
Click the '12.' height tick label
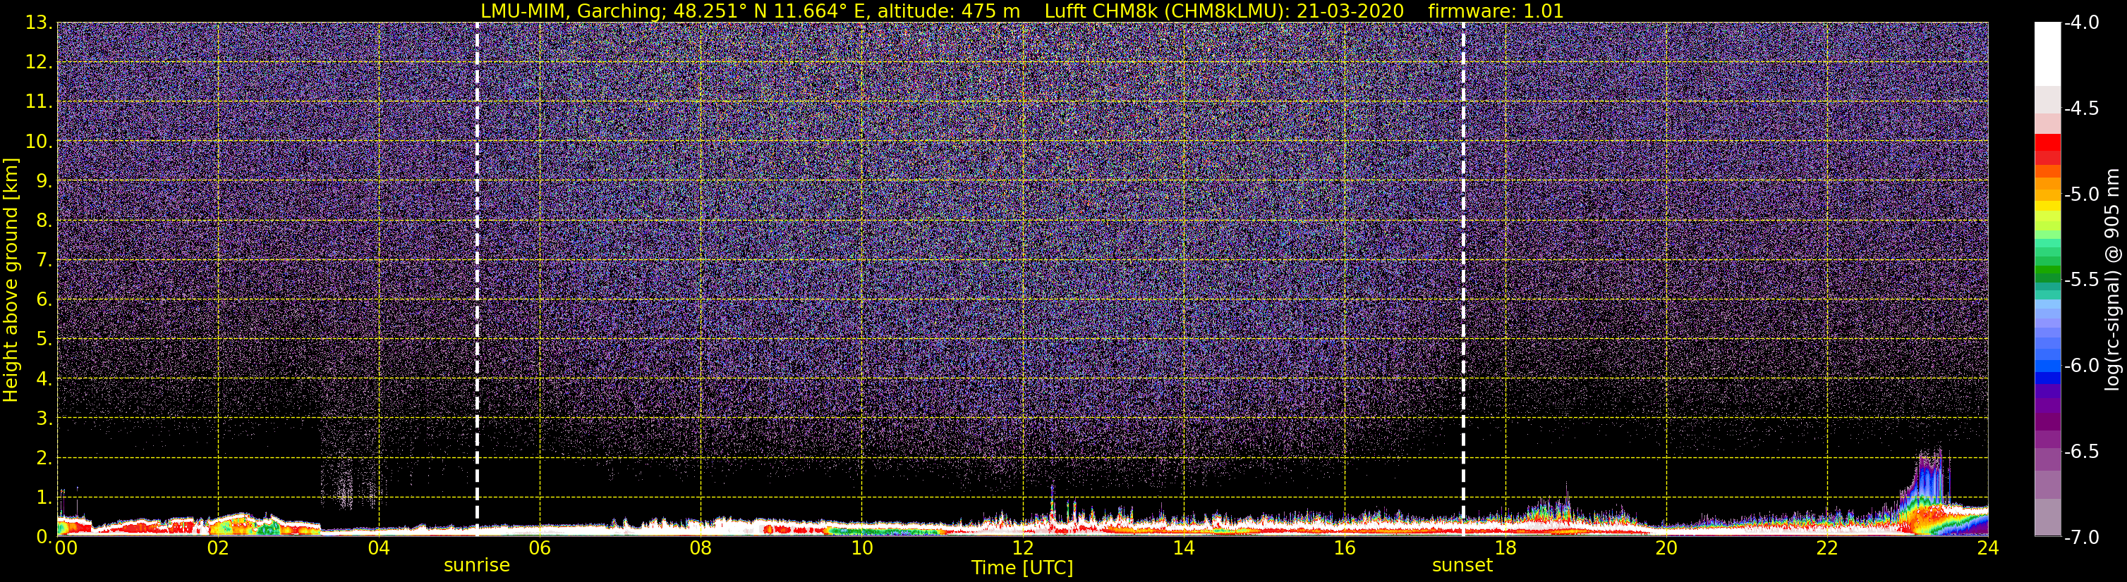(39, 63)
